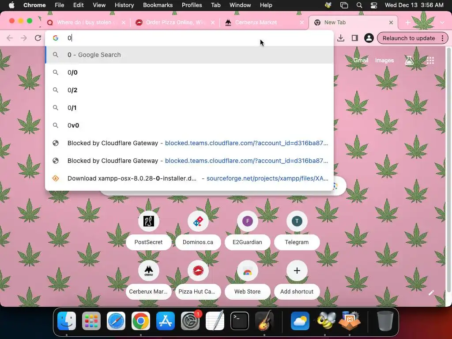Open the Trash in the dock
Screen dimensions: 452x339
385,321
